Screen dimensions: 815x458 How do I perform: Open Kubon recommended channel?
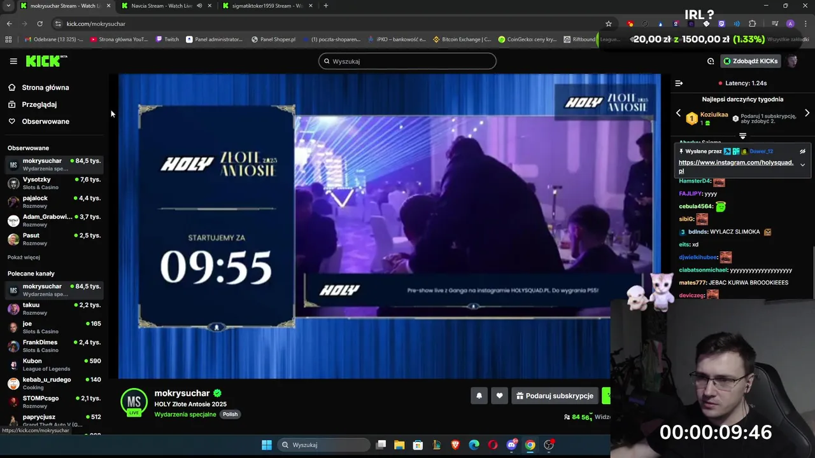pos(54,364)
